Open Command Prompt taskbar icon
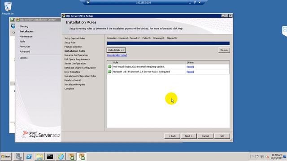This screenshot has height=161, width=287. click(x=50, y=157)
